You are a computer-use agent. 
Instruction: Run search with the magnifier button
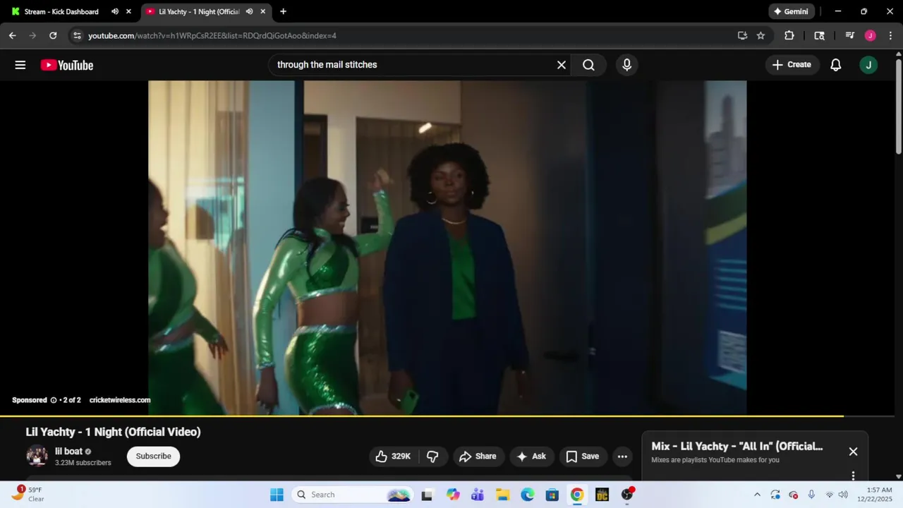click(588, 65)
